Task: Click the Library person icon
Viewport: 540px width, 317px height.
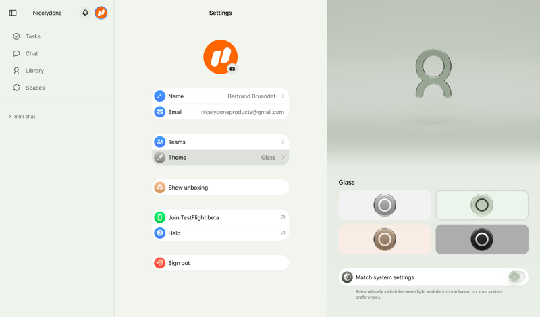Action: pyautogui.click(x=16, y=71)
